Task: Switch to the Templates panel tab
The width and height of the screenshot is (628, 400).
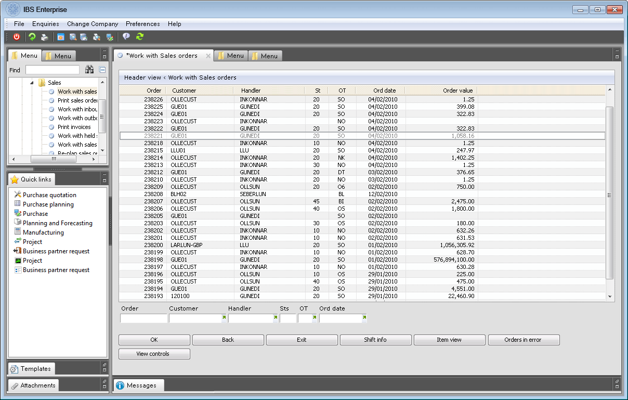Action: click(x=31, y=368)
